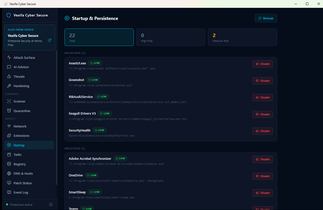
Task: Open the Registry page
Action: click(29, 164)
